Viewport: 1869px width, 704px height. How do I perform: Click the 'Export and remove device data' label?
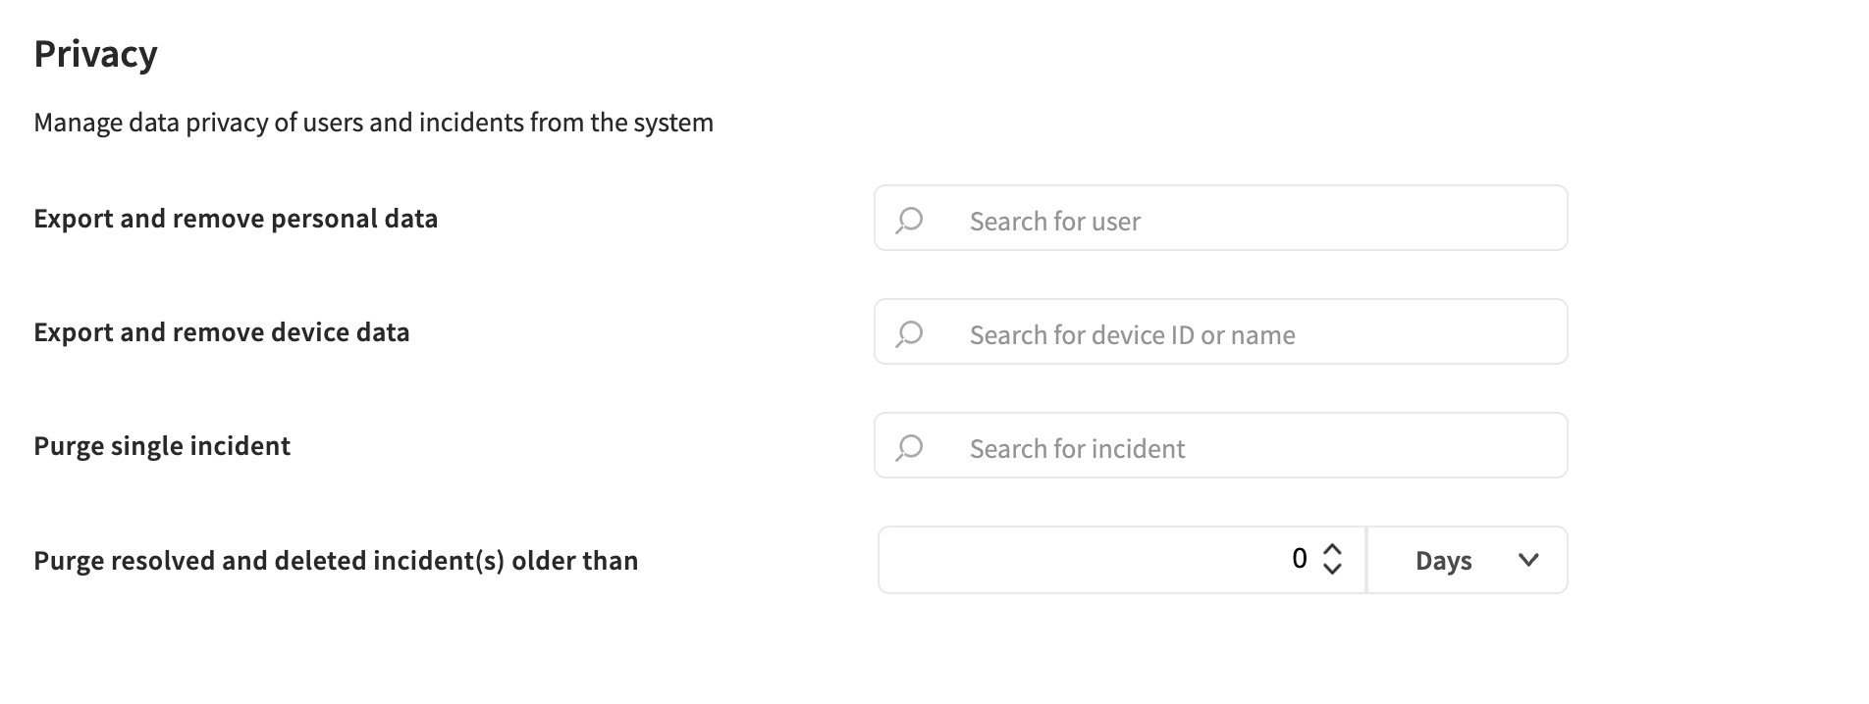click(222, 332)
